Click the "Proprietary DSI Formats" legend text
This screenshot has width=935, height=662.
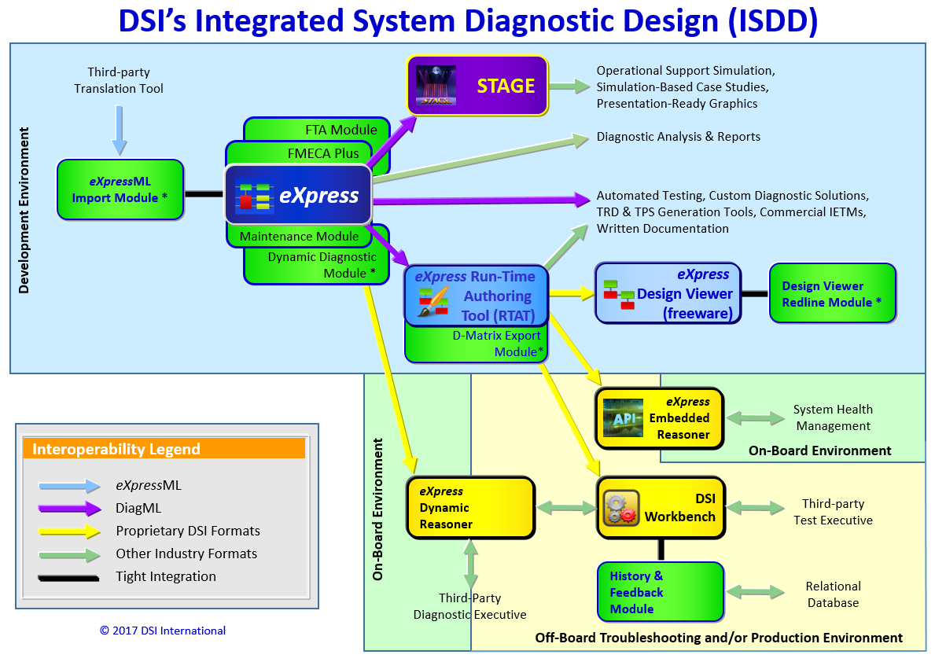[188, 531]
